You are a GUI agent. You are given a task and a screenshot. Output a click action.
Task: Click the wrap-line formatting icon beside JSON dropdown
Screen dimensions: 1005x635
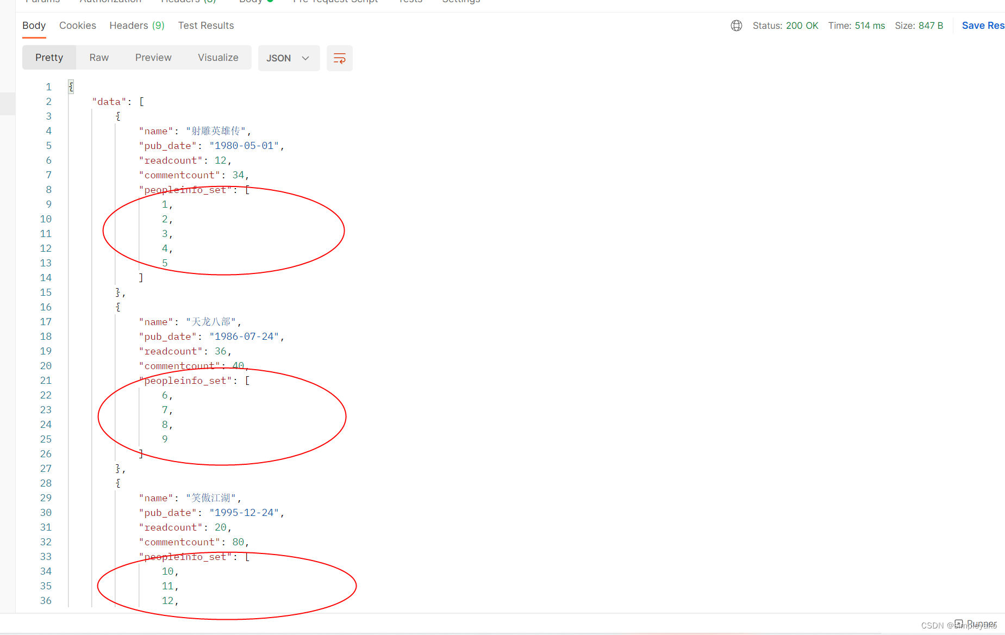339,58
